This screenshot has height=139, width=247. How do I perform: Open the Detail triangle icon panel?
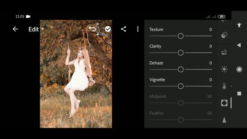coord(224,120)
